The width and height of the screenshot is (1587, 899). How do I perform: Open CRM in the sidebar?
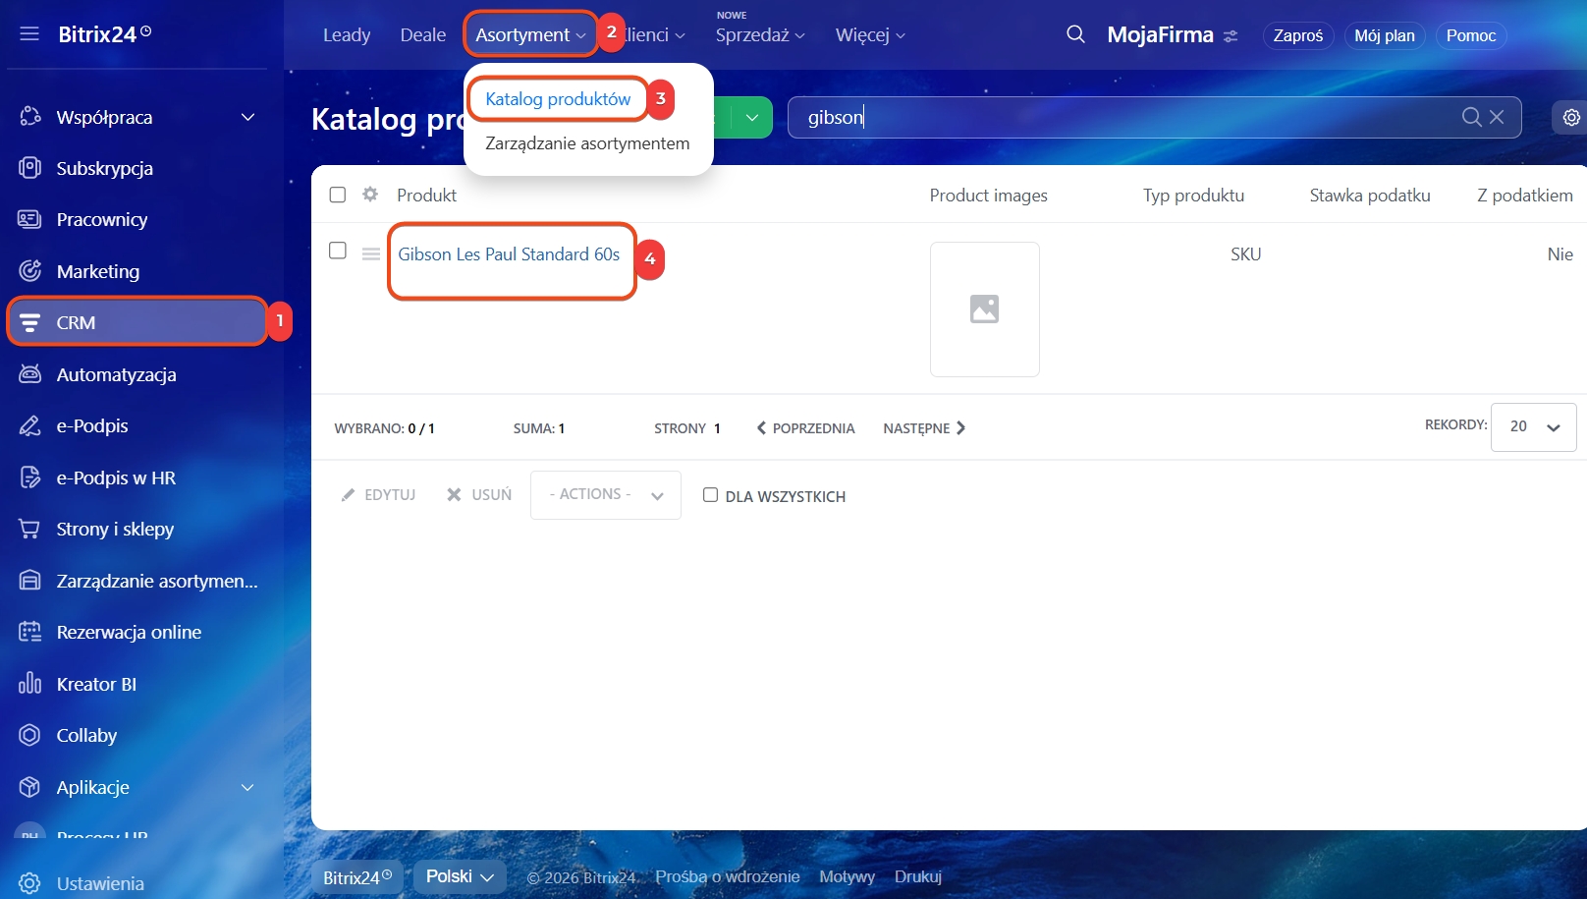click(x=137, y=322)
